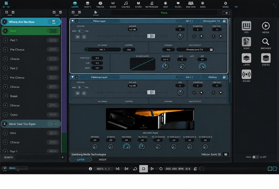
Task: Open the Add-Ons people icon
Action: (x=191, y=5)
